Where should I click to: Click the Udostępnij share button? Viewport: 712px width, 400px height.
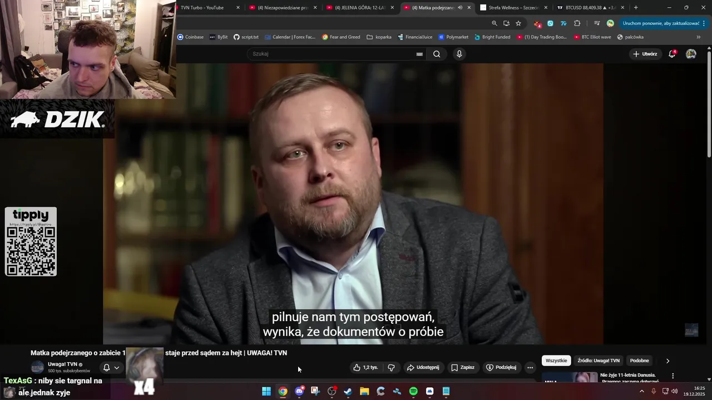tap(423, 367)
